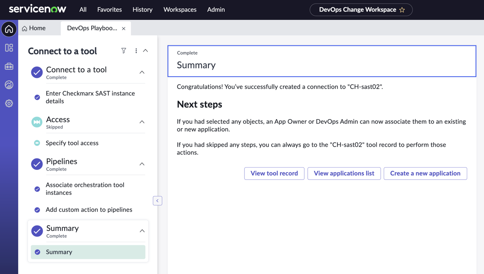
Task: Click the Summary header card
Action: [322, 61]
